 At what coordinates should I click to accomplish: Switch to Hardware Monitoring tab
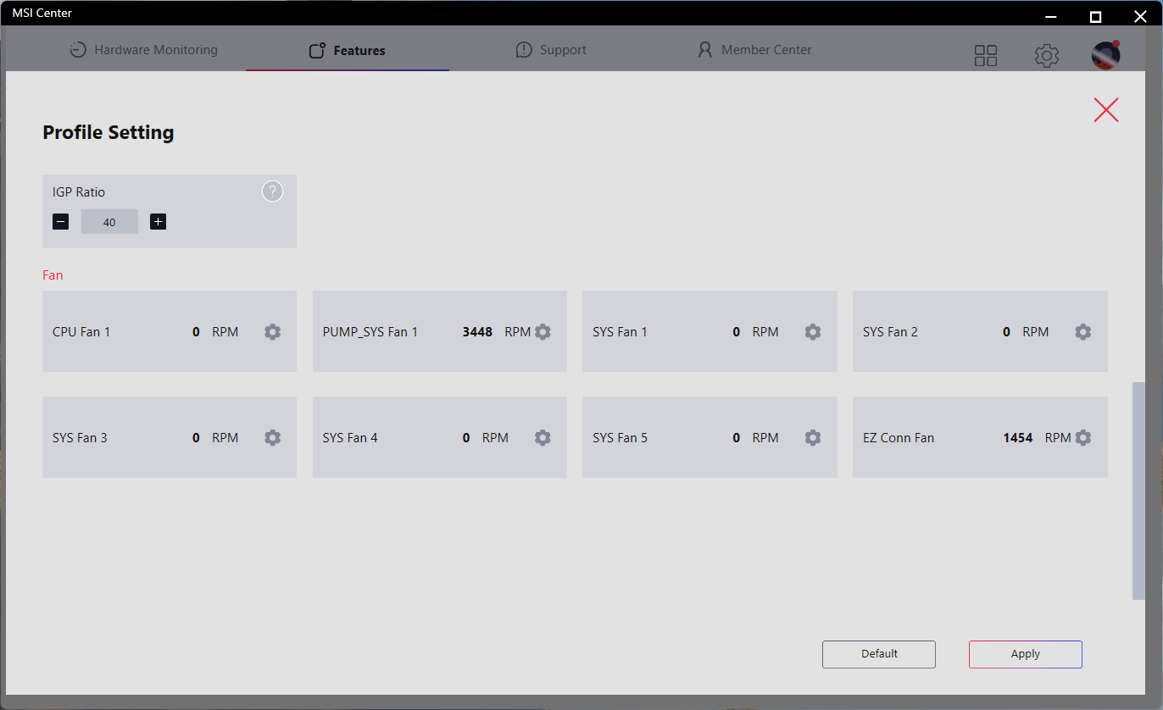coord(143,50)
